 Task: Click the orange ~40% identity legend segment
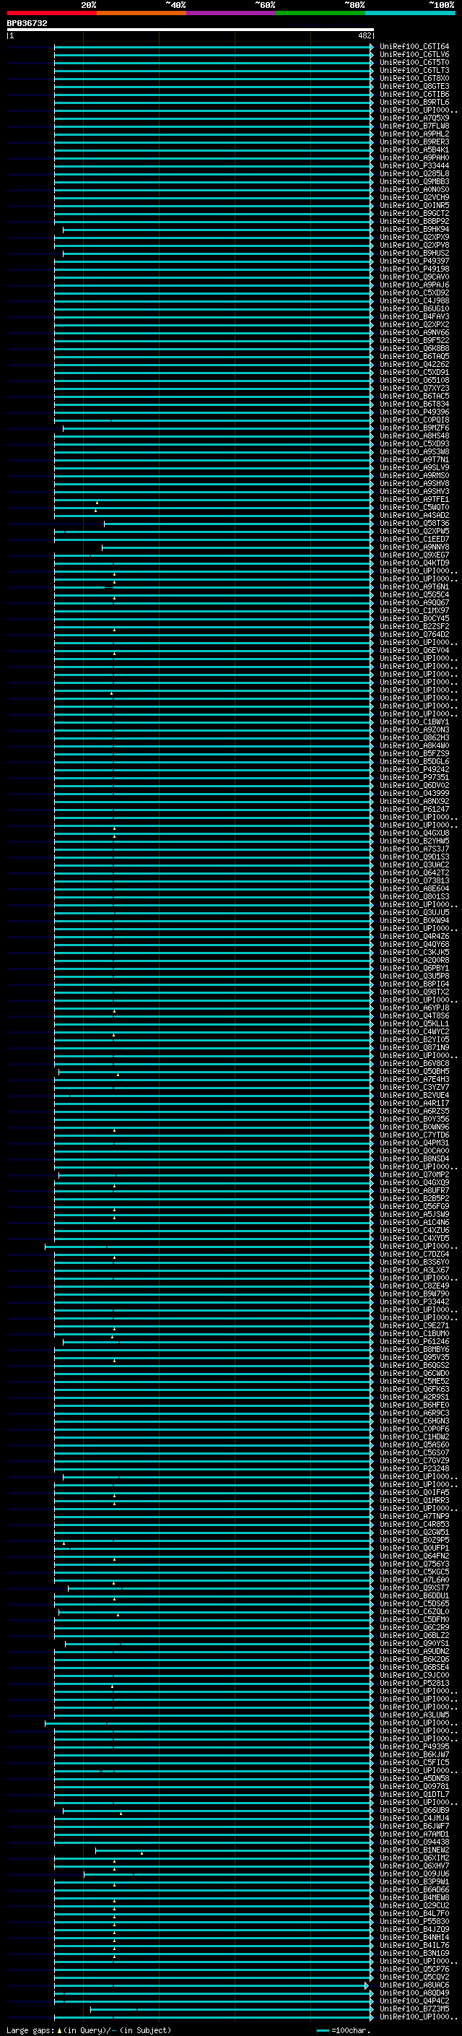coord(142,13)
